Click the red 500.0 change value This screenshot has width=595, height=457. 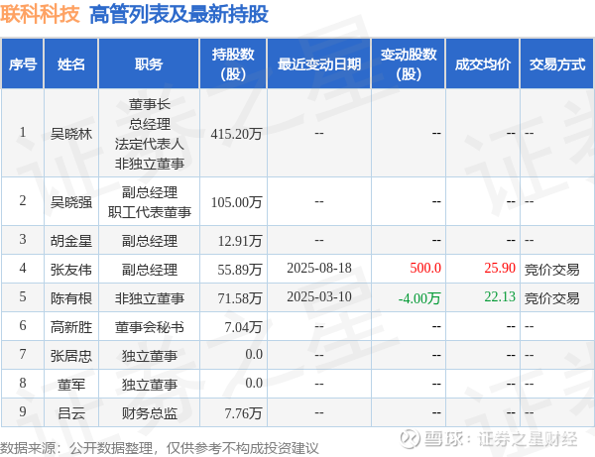425,268
